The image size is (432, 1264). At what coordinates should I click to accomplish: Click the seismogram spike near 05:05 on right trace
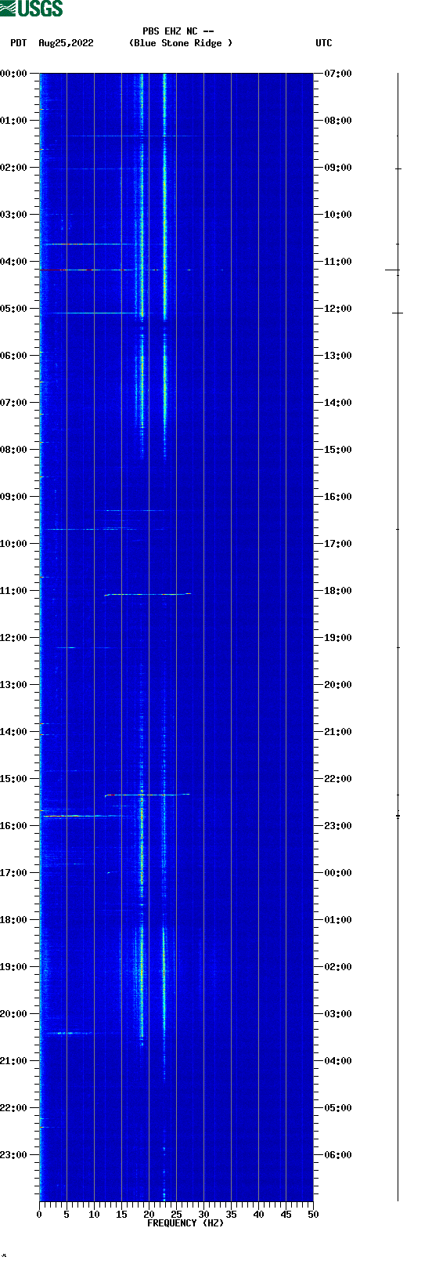pyautogui.click(x=398, y=313)
